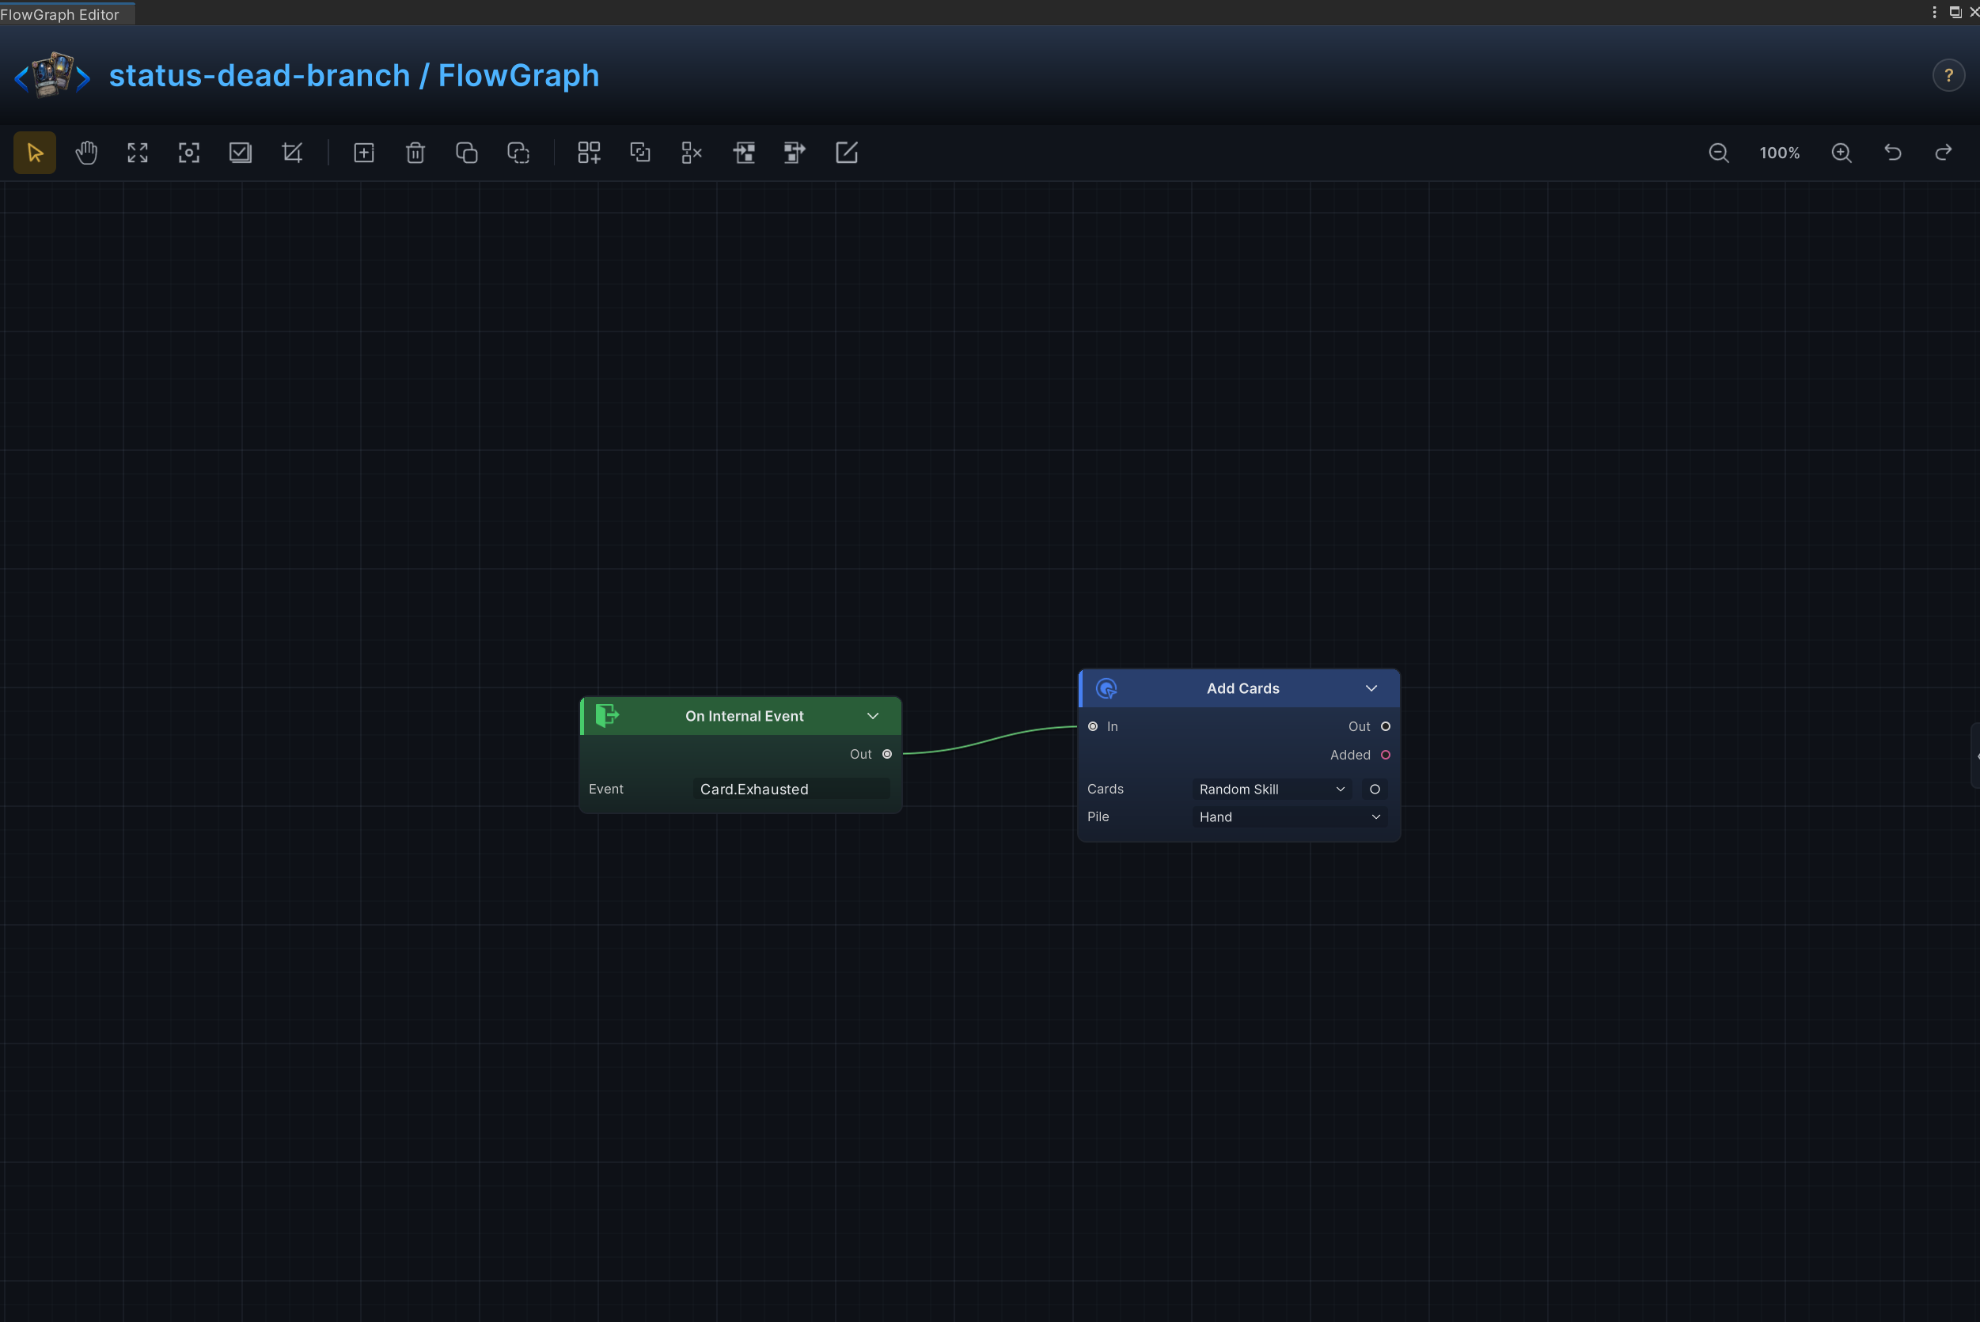Click the copy overlapping-squares icon

click(466, 153)
